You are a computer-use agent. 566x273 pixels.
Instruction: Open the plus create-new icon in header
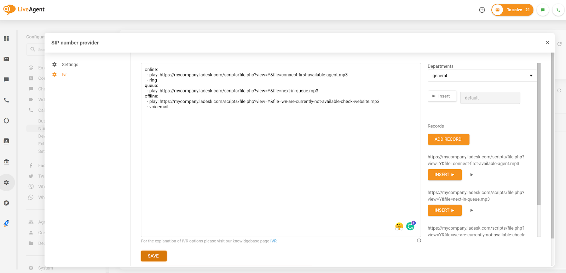(482, 10)
